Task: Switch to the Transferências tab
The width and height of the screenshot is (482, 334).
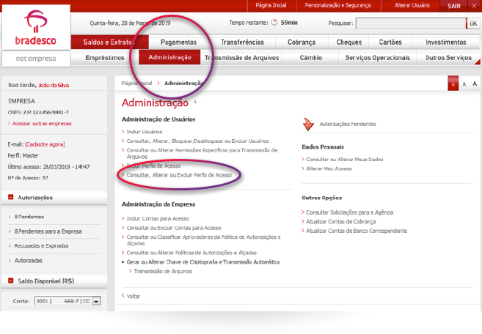Action: click(242, 42)
